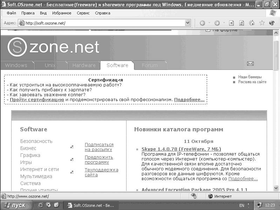Open the address bar dropdown list
Image resolution: width=280 pixels, height=210 pixels.
tap(187, 23)
